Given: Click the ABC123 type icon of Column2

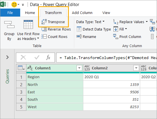Looking at the screenshot, I should (87, 68).
